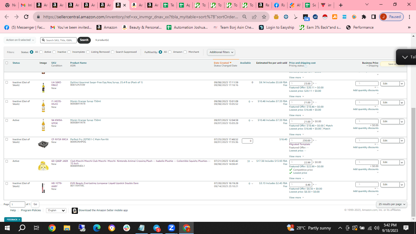Reload the Seller Central page

26,17
